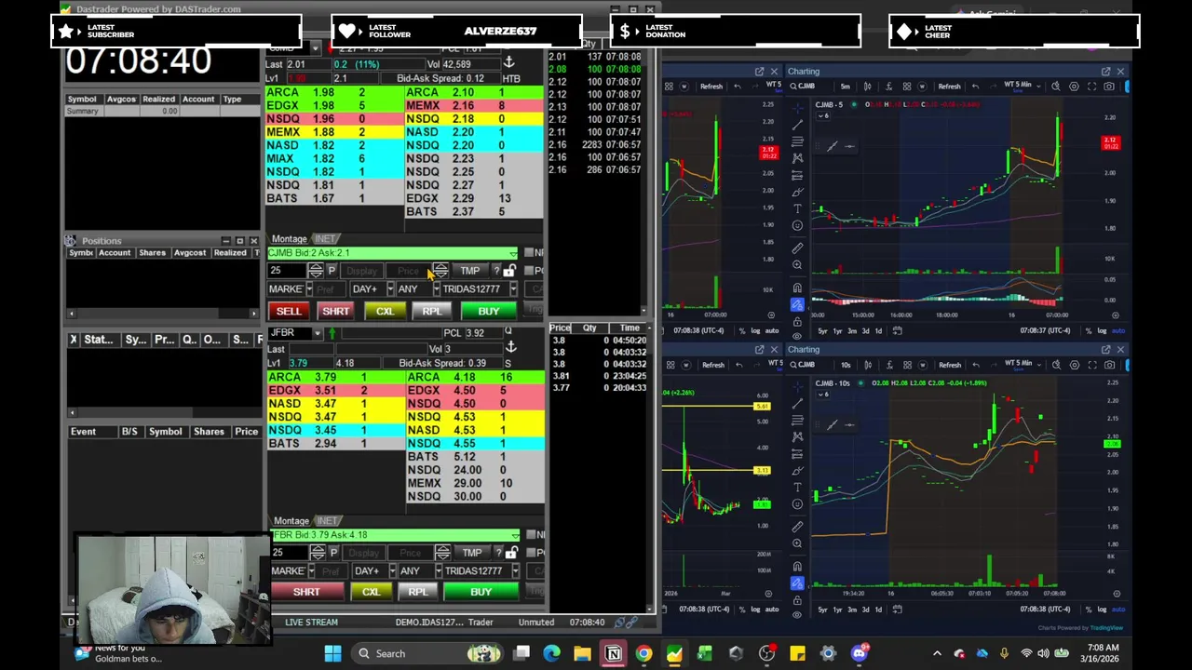Click Refresh in upper Charting toolbar
1192x670 pixels.
(949, 87)
